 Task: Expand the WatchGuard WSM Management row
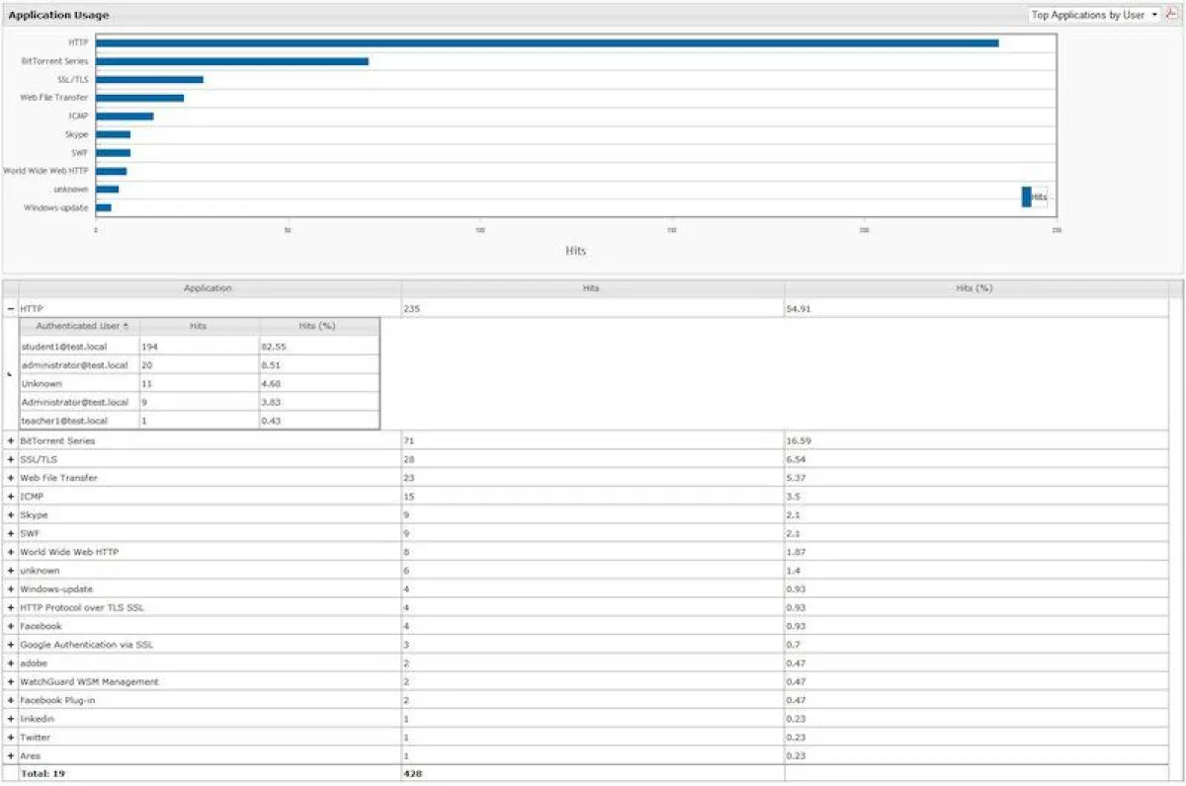[9, 681]
